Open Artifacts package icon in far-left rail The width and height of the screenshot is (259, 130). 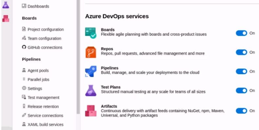tap(6, 19)
